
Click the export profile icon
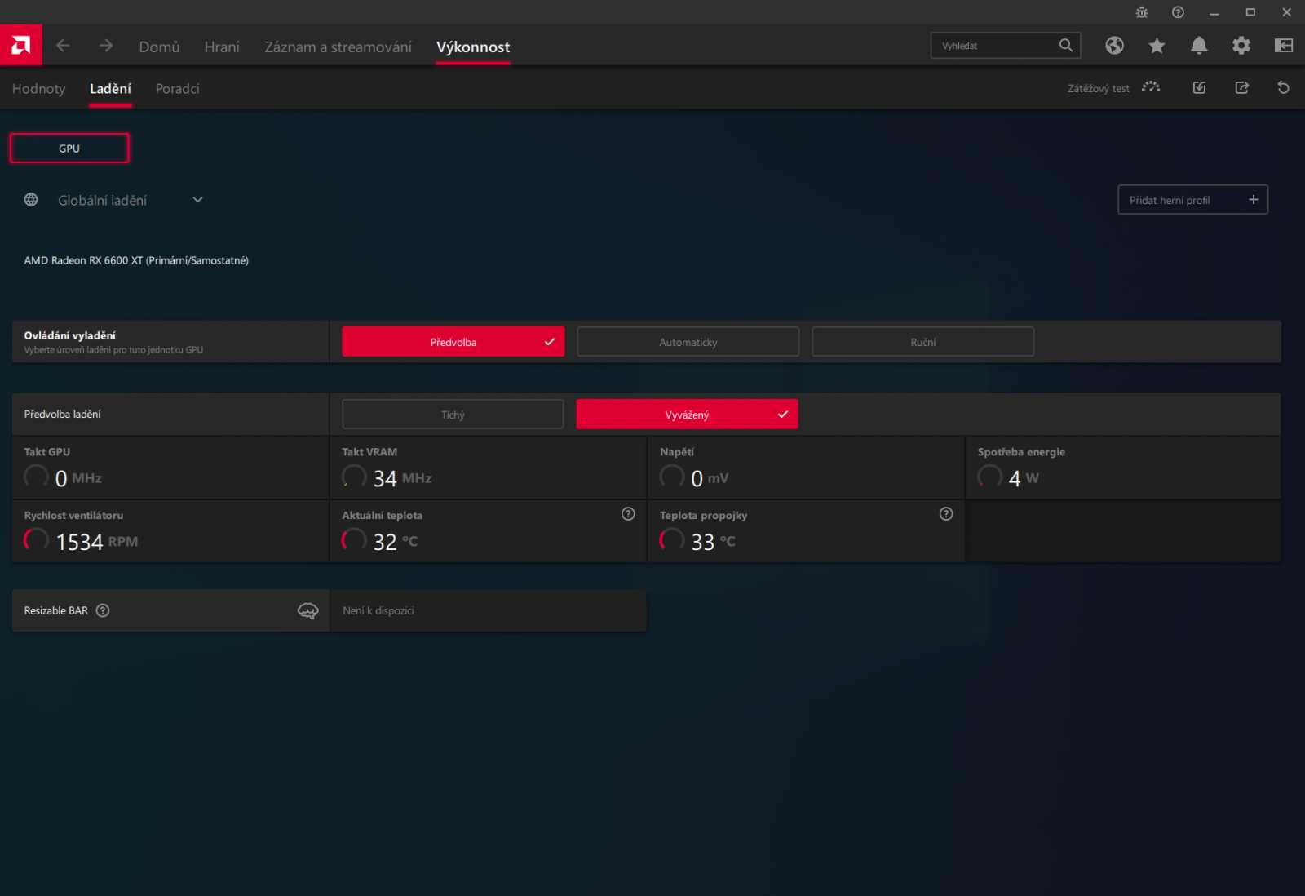point(1241,87)
